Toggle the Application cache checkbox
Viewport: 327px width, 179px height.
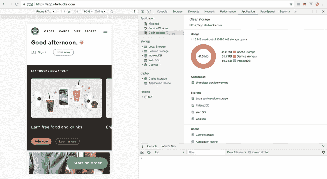[193, 142]
